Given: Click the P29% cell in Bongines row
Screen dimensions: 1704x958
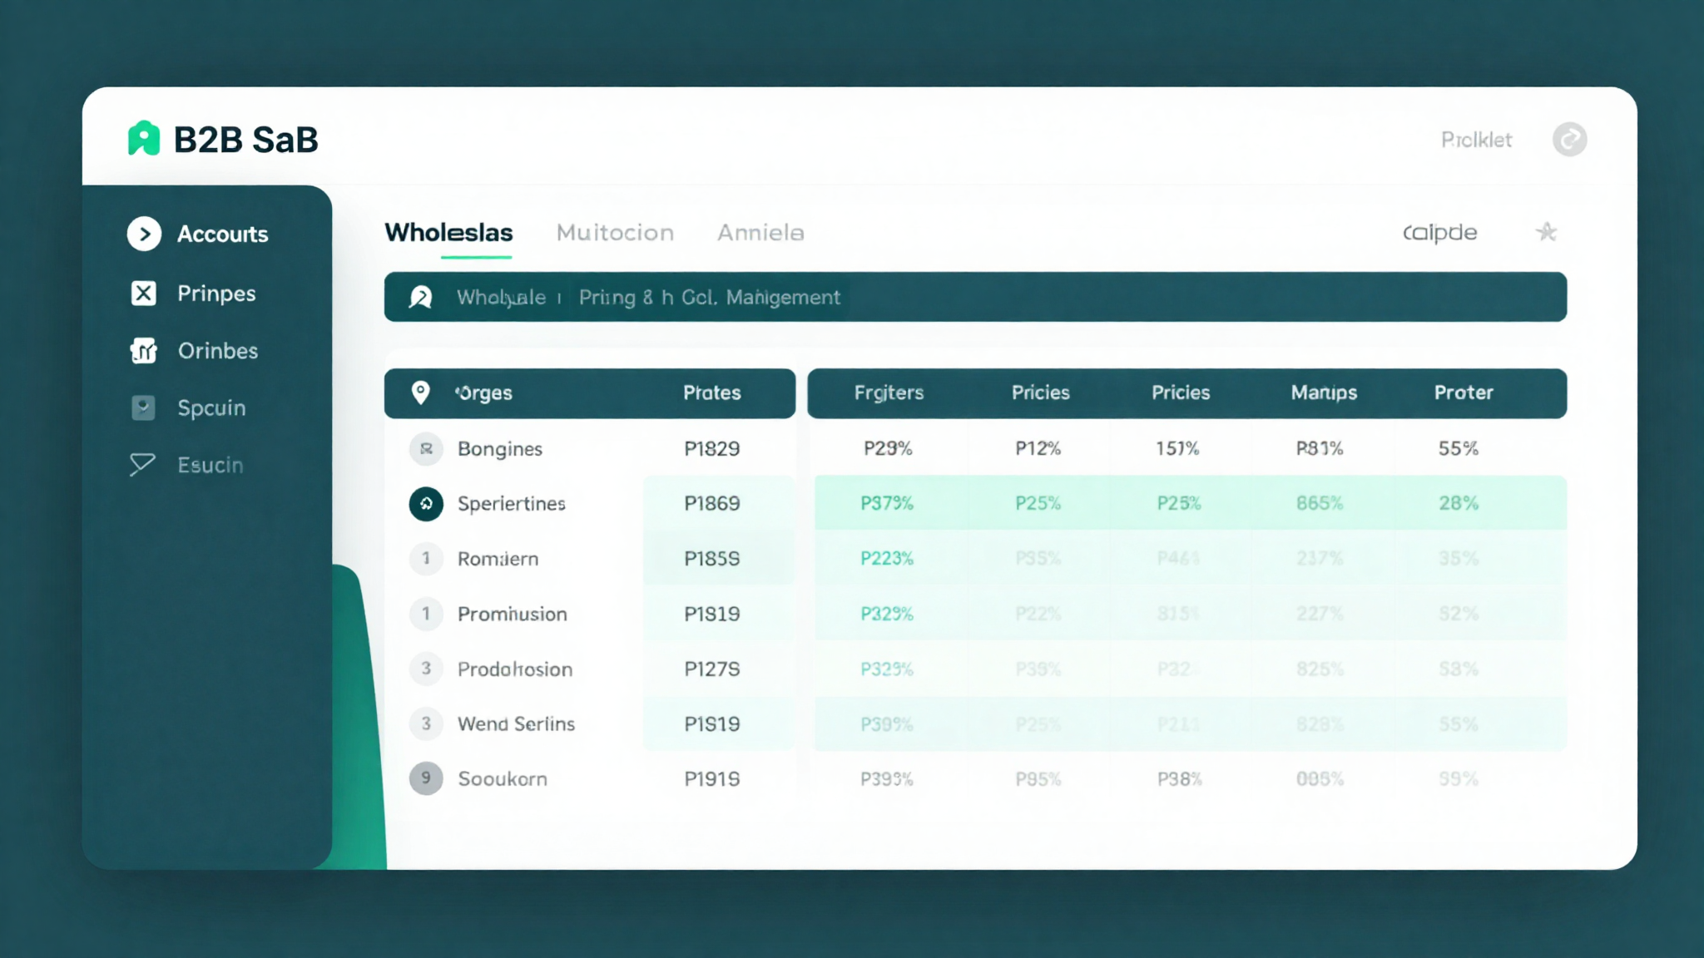Looking at the screenshot, I should coord(888,449).
